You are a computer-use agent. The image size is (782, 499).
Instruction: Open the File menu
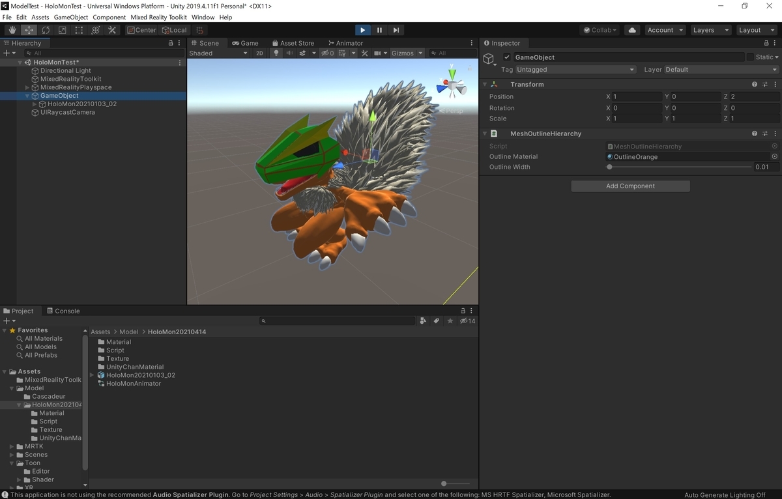point(7,18)
